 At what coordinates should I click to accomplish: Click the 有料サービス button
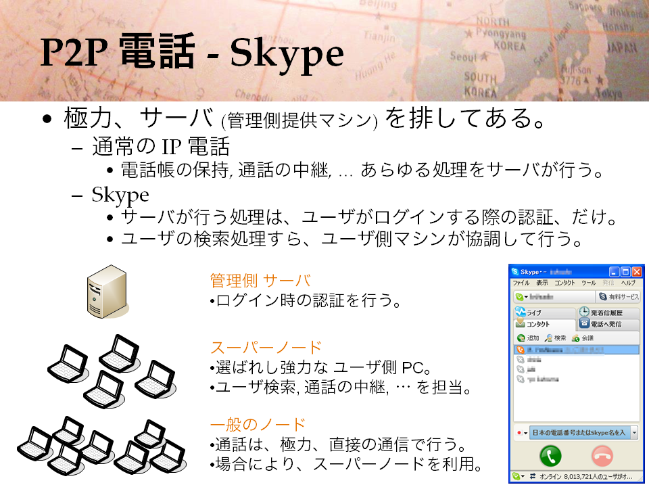(x=619, y=296)
